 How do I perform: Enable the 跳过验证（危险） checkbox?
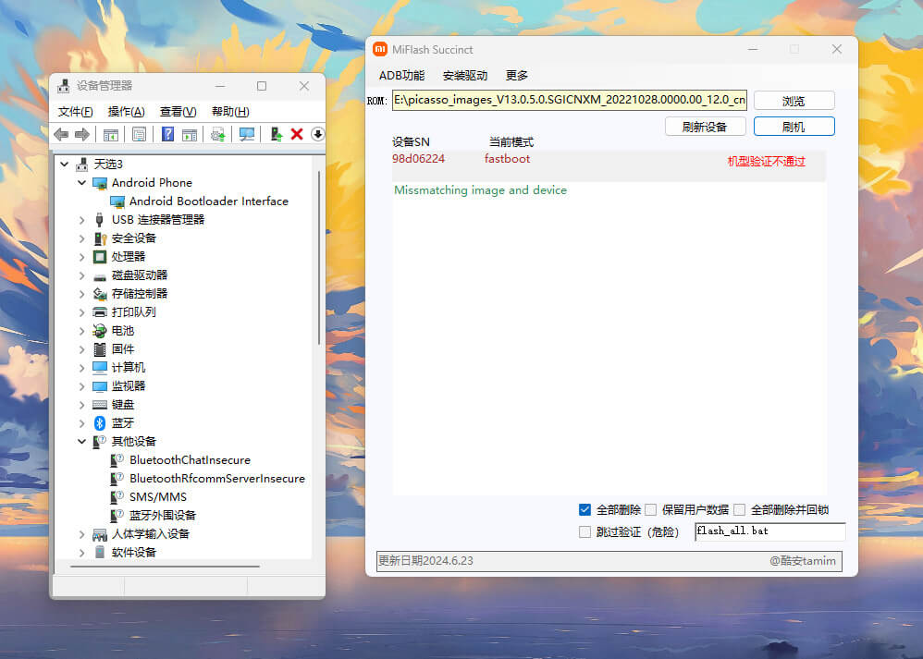(x=585, y=531)
